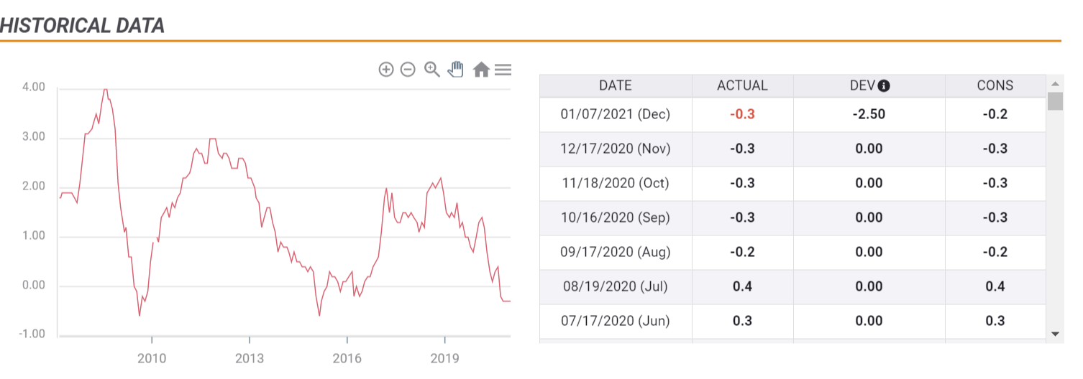Click the 08/19/2020 (Jul) date cell
This screenshot has width=1083, height=379.
click(x=615, y=286)
